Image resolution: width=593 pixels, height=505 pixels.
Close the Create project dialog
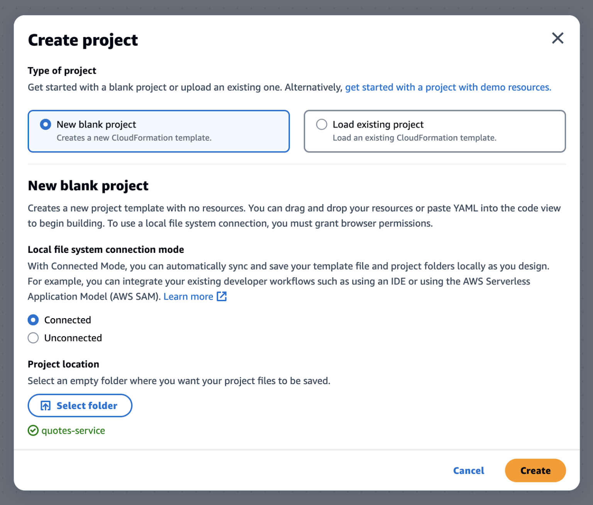[557, 38]
